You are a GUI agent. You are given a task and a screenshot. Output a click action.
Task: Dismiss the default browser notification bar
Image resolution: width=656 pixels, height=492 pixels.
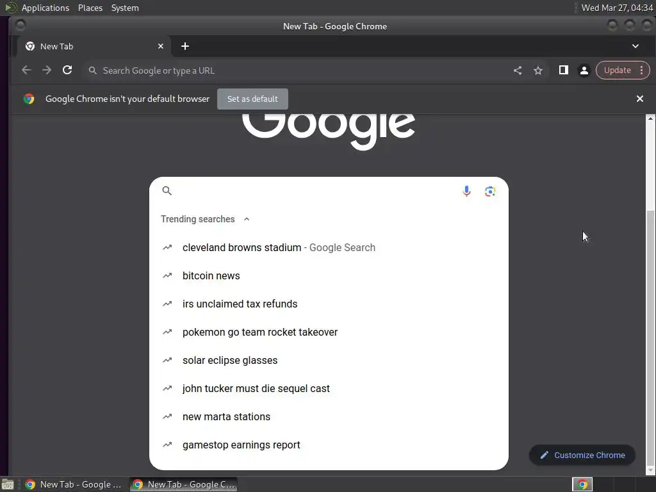click(x=640, y=99)
